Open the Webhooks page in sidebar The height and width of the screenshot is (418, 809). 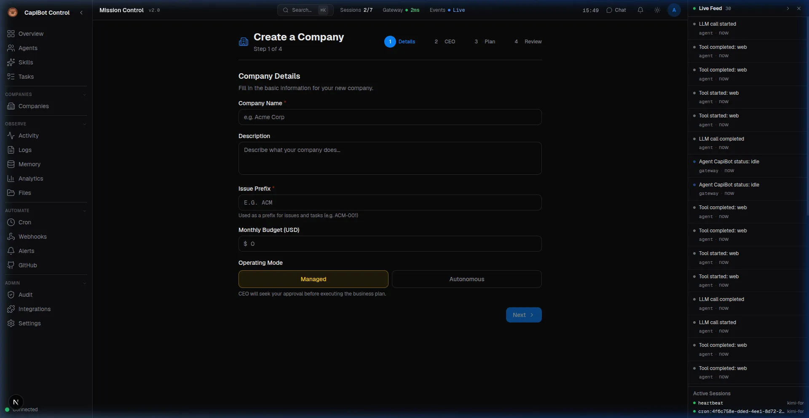[x=32, y=237]
